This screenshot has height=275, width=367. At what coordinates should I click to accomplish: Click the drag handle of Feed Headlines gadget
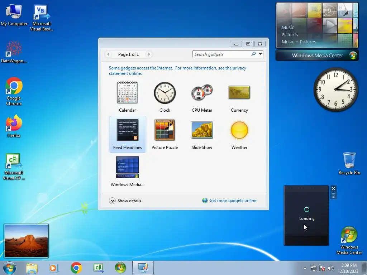point(334,196)
